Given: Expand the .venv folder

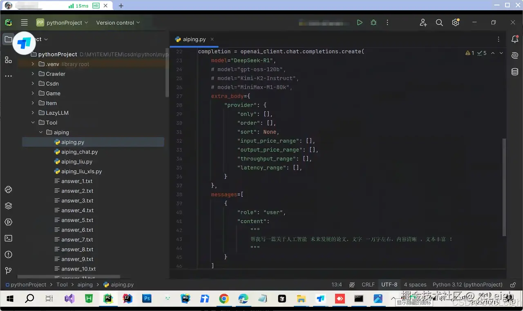Looking at the screenshot, I should [x=33, y=64].
